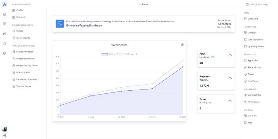Open settings gear in left rail
278x139 pixels.
point(4,53)
